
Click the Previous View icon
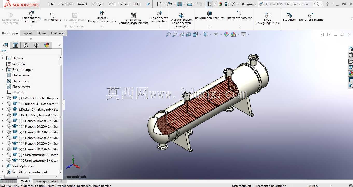point(182,34)
